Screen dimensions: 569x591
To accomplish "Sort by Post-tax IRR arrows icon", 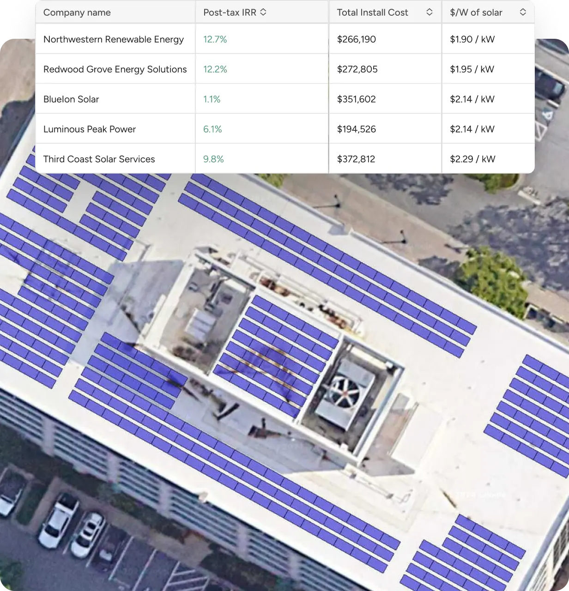I will point(263,12).
